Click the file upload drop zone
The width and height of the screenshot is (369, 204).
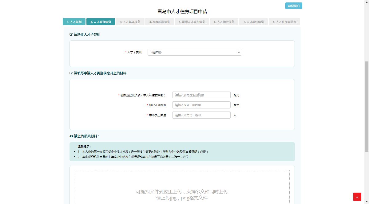182,187
